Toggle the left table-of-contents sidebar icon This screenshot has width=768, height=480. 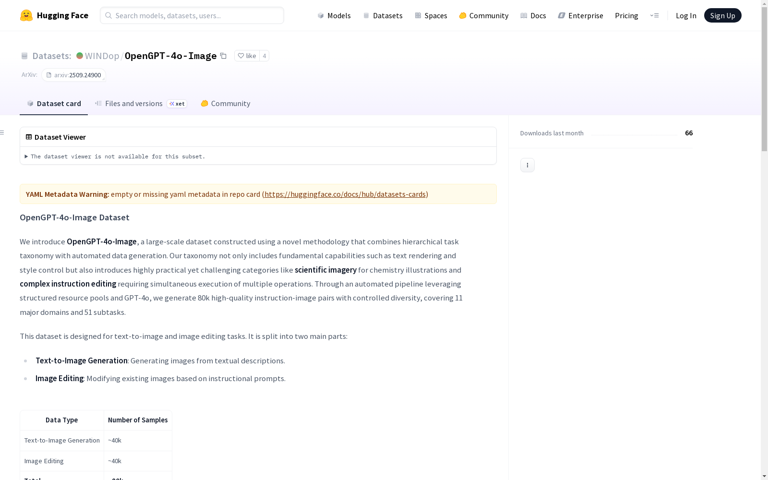[2, 132]
